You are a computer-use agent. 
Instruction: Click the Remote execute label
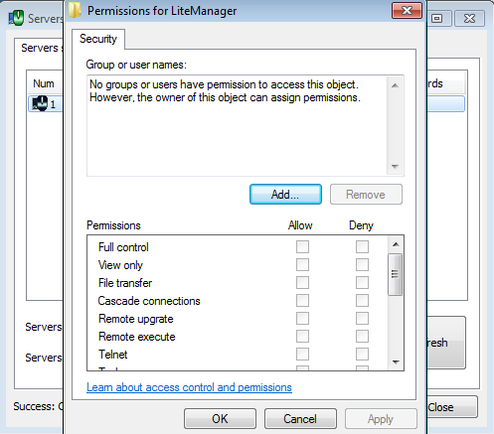(137, 337)
